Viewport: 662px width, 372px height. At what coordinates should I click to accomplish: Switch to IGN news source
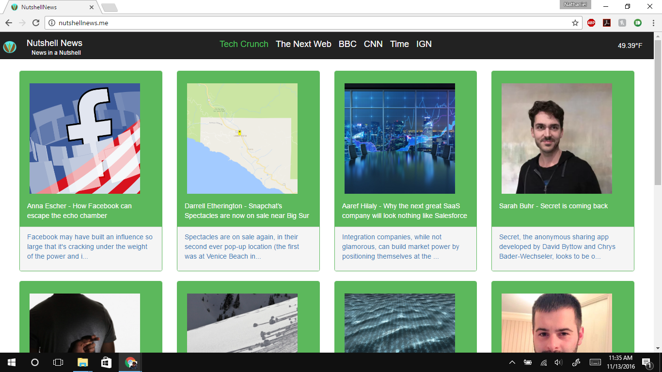[424, 44]
